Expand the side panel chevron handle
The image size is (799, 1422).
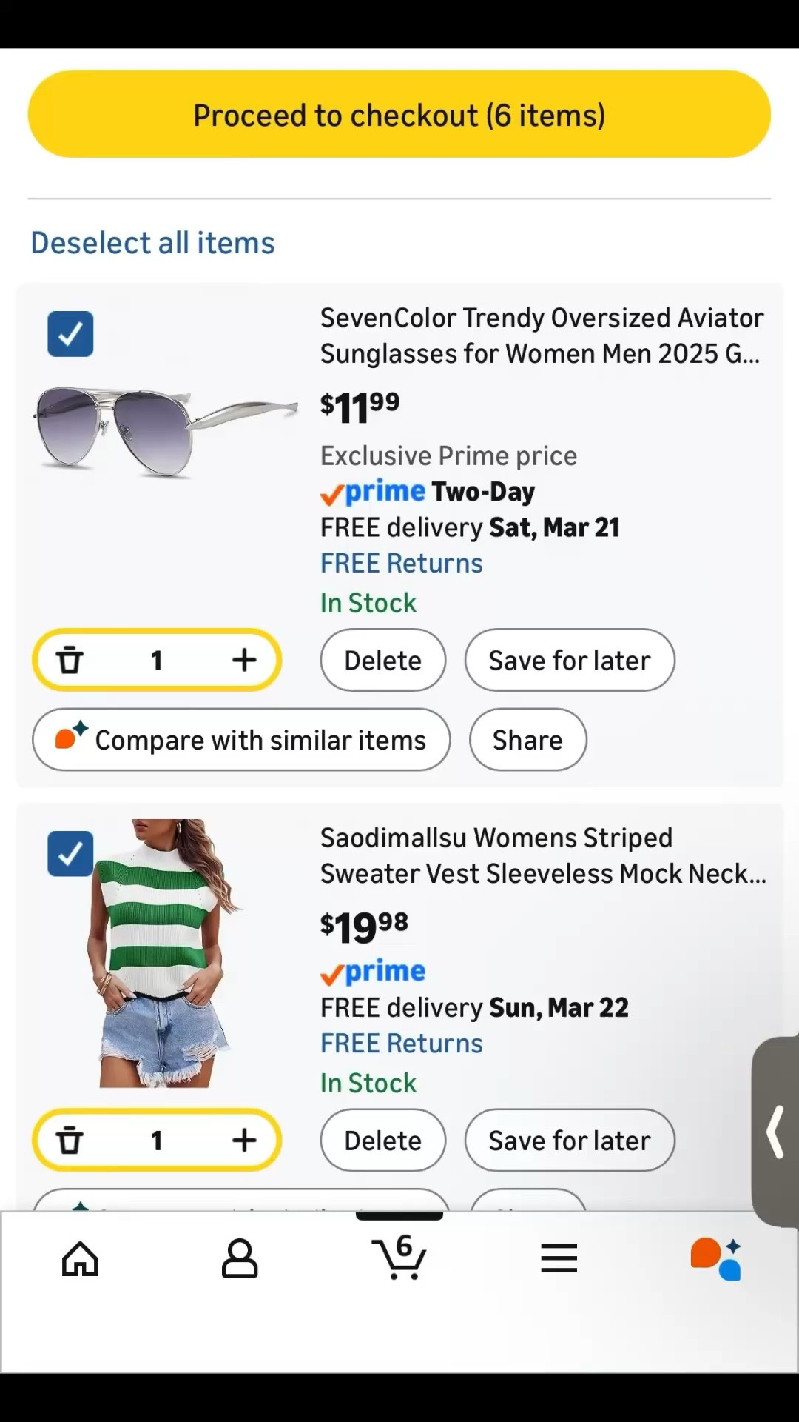[x=775, y=1132]
